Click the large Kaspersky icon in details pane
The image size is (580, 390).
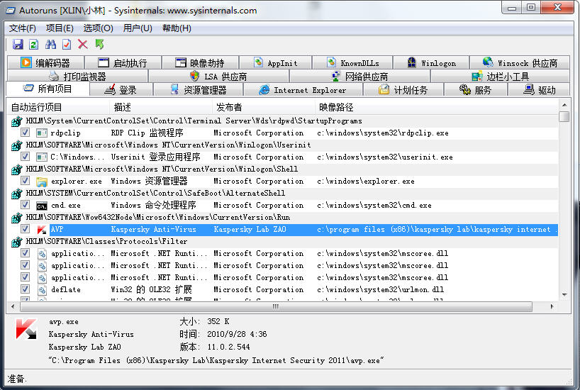(x=26, y=328)
